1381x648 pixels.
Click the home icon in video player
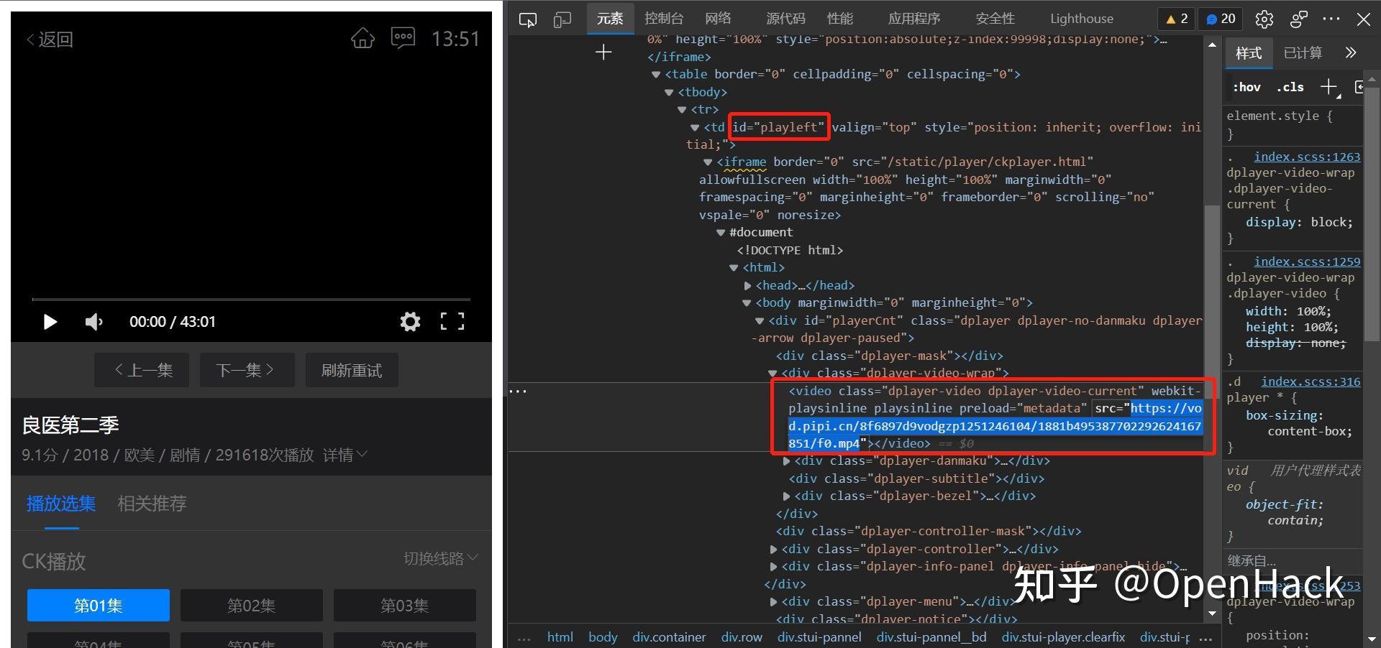(x=363, y=38)
